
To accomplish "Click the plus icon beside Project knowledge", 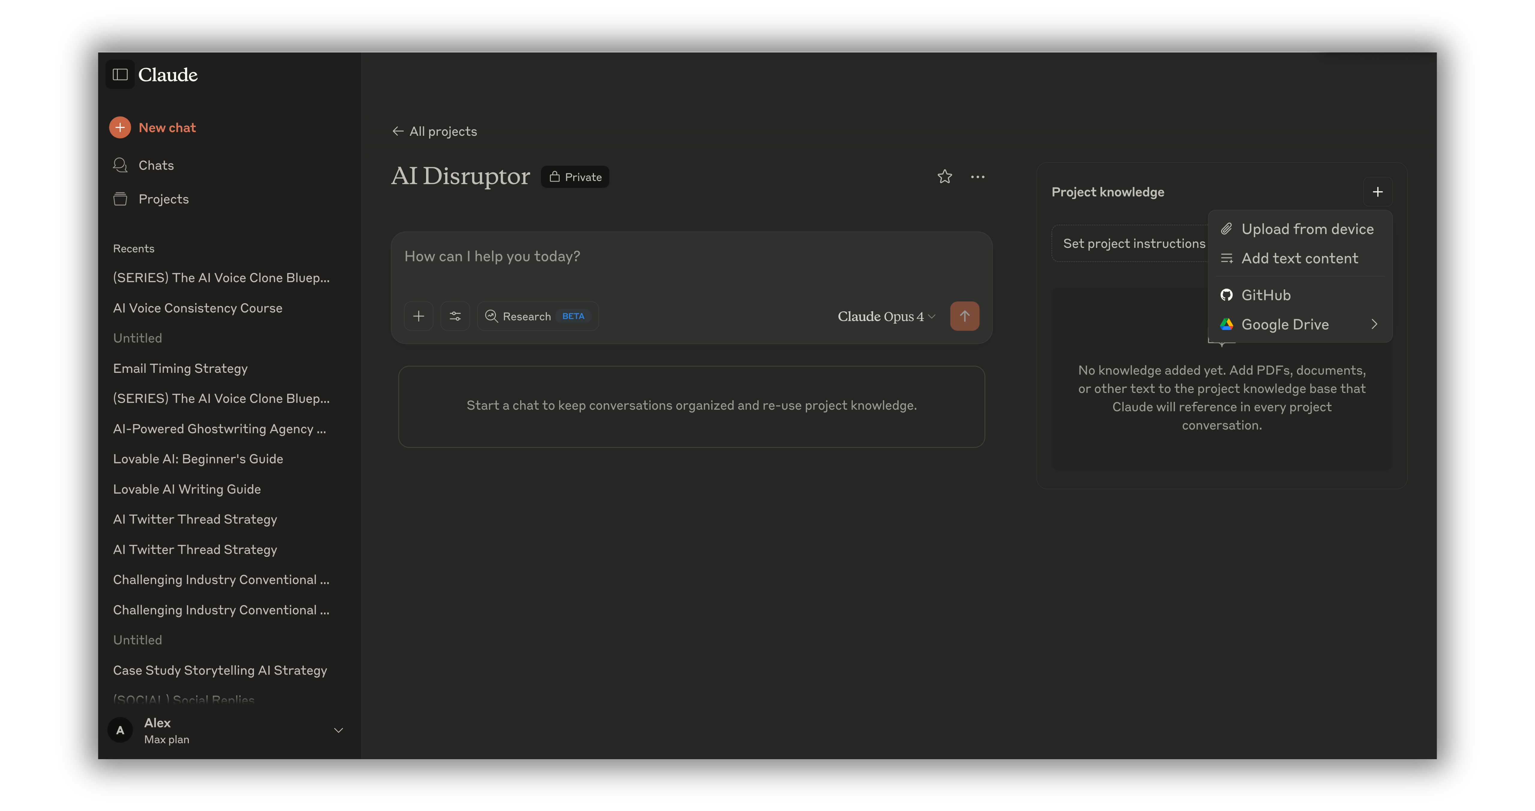I will coord(1377,192).
